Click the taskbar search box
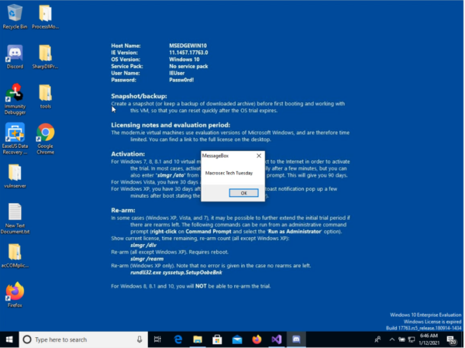 click(x=84, y=339)
